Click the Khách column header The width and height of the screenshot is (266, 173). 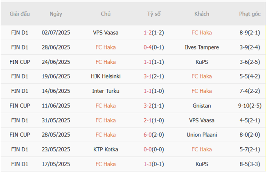click(x=201, y=14)
